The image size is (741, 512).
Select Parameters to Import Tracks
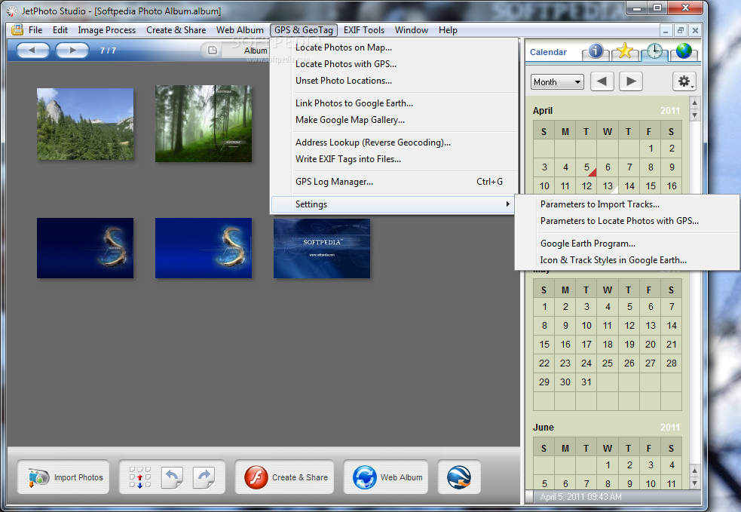point(627,204)
